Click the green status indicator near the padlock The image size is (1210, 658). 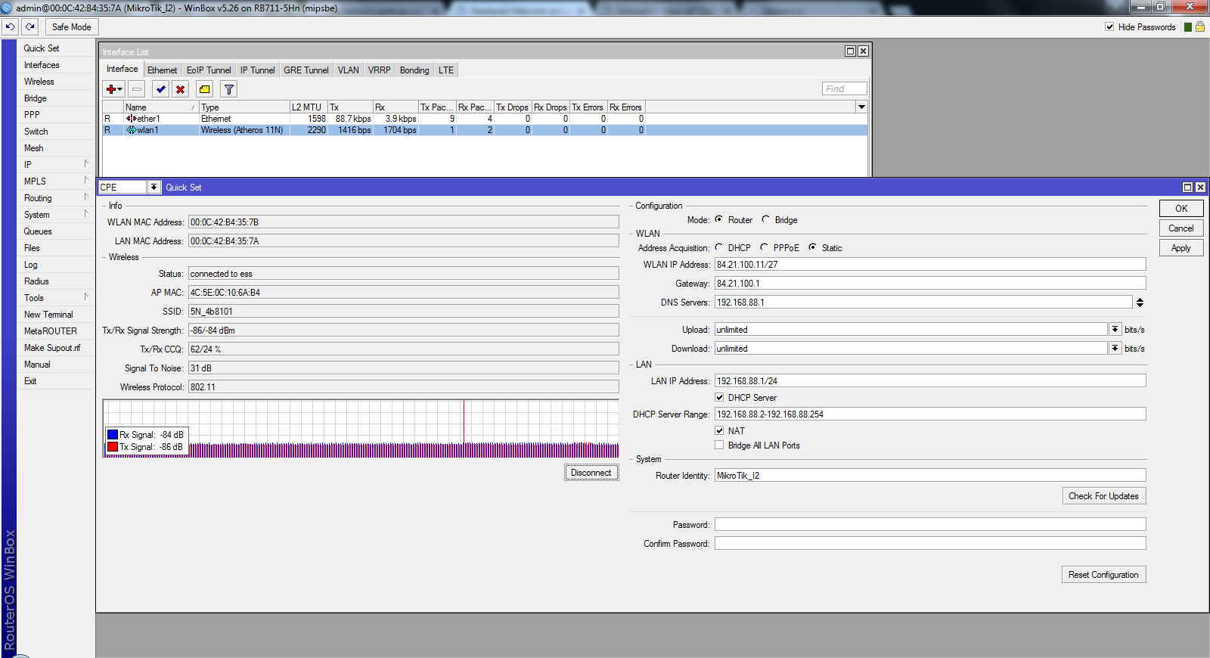click(x=1188, y=27)
